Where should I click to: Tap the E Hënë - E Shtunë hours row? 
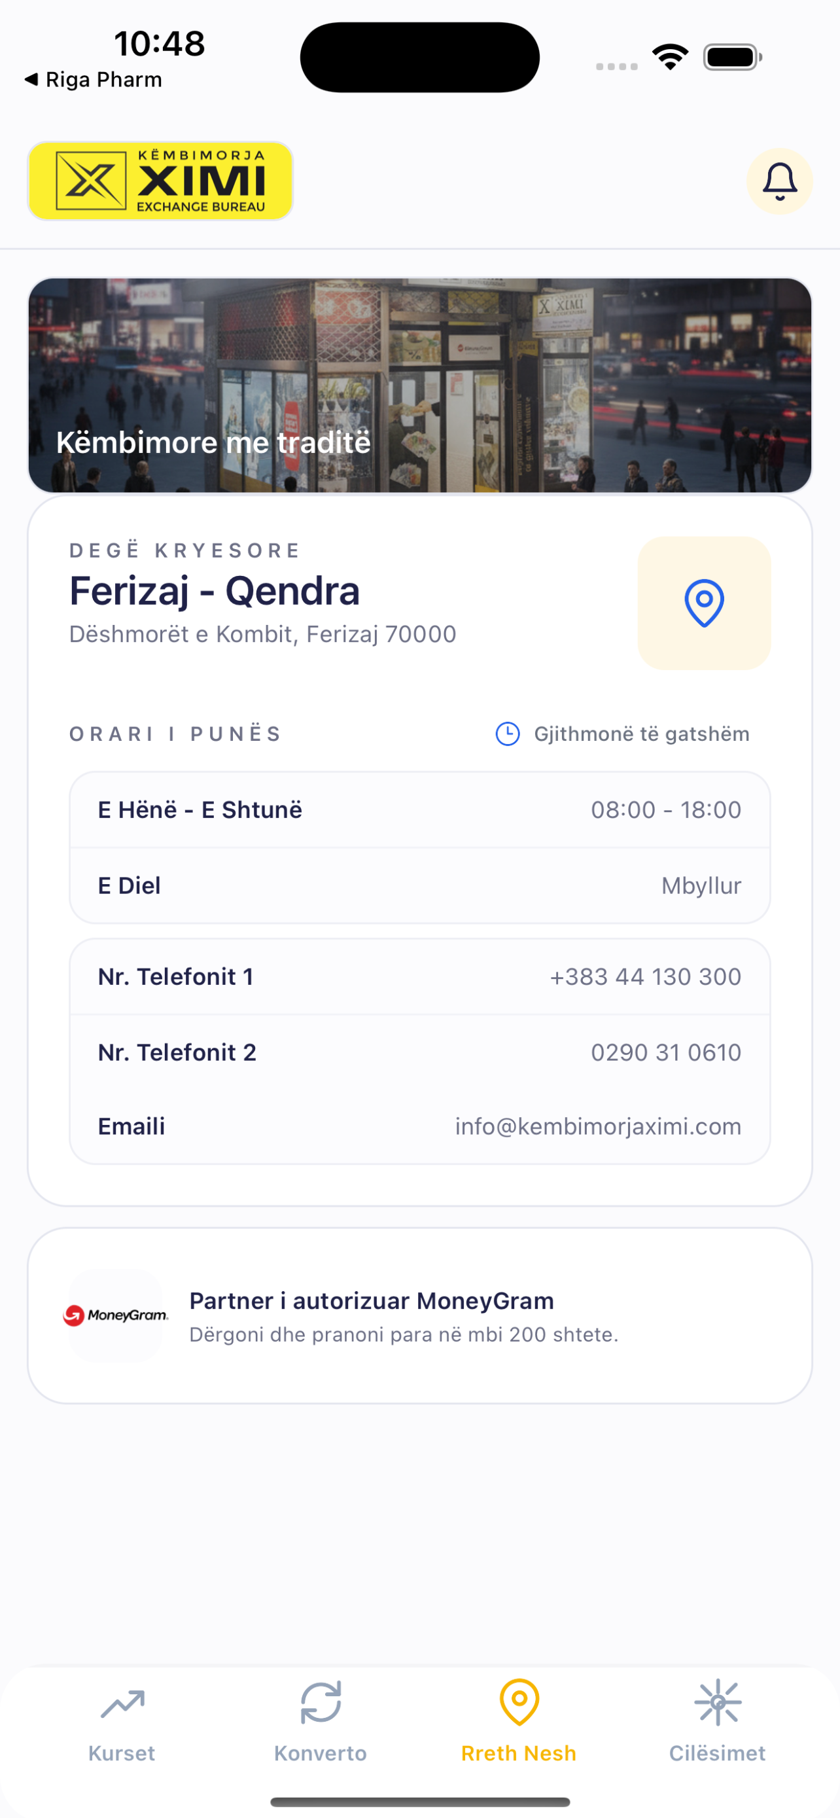point(419,810)
